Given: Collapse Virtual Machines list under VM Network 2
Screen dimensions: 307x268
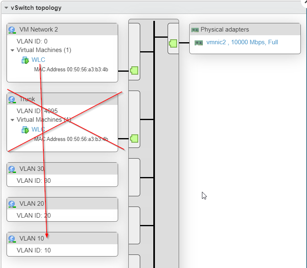Looking at the screenshot, I should [12, 50].
